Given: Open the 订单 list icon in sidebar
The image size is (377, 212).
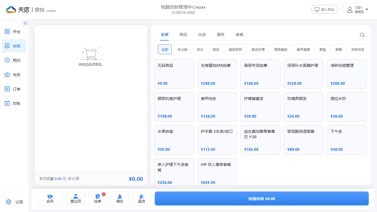Looking at the screenshot, I should click(7, 89).
